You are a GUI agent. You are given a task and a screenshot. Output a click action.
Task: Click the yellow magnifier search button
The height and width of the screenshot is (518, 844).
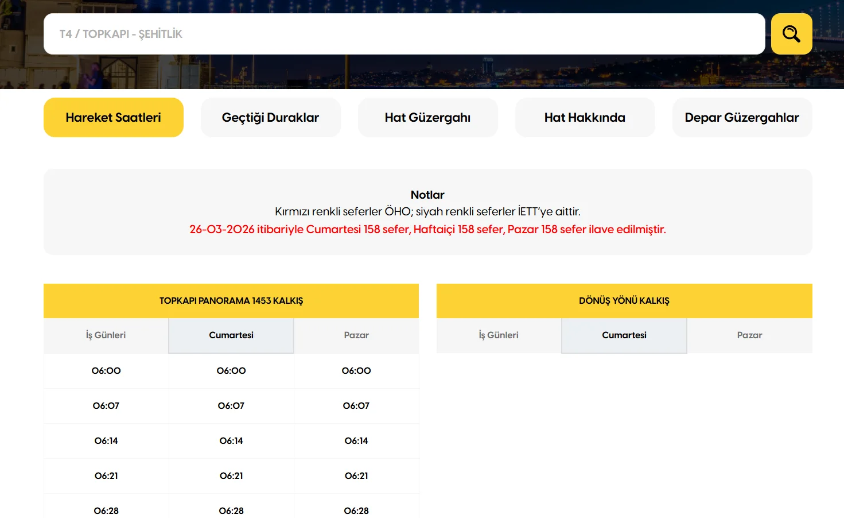tap(791, 34)
